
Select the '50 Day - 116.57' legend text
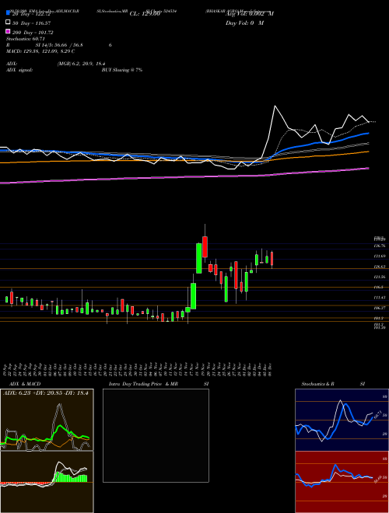[x=32, y=23]
